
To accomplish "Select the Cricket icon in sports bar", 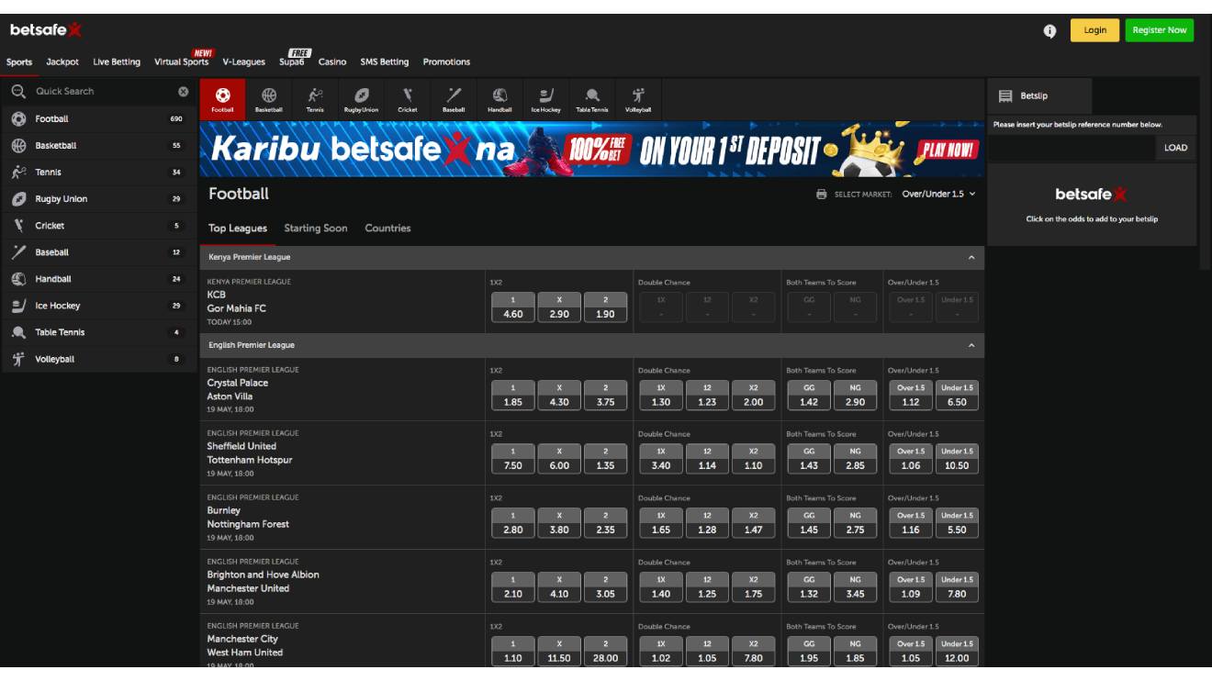I will (408, 99).
